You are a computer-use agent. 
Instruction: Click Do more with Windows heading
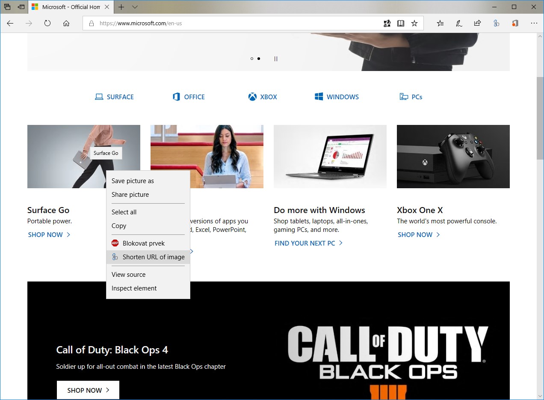[x=319, y=210]
